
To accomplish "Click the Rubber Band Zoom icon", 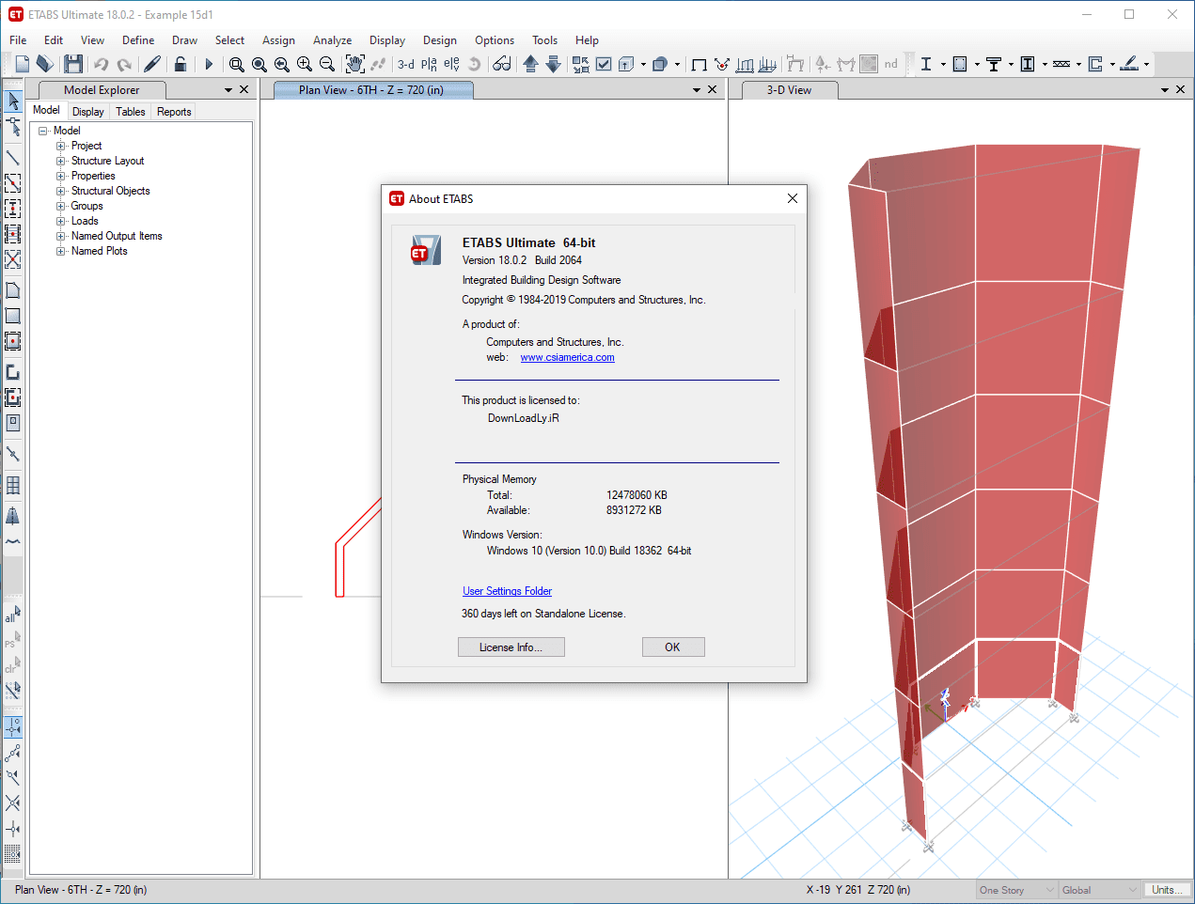I will (x=237, y=64).
